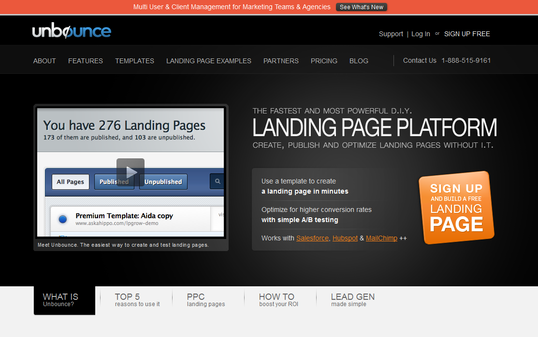The width and height of the screenshot is (538, 337).
Task: Select the LEAD GEN made simple tab
Action: (x=353, y=300)
